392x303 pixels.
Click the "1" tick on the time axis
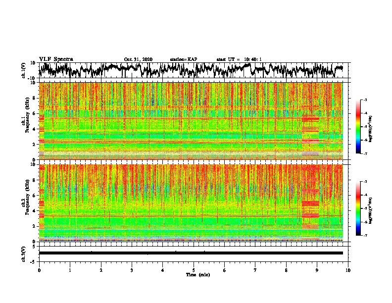tap(70, 270)
